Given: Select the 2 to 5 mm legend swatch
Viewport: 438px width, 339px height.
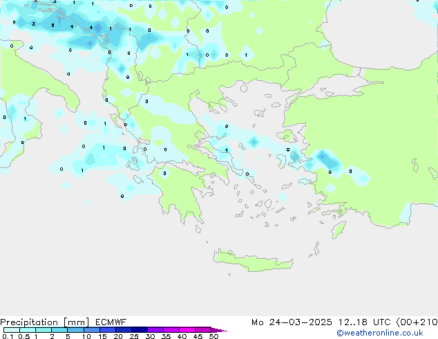Looking at the screenshot, I should click(59, 330).
